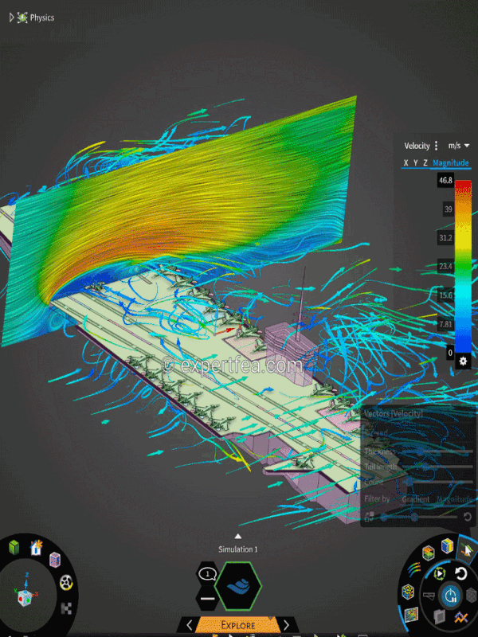Click the restart solution arrow icon
This screenshot has width=478, height=637.
(x=461, y=574)
